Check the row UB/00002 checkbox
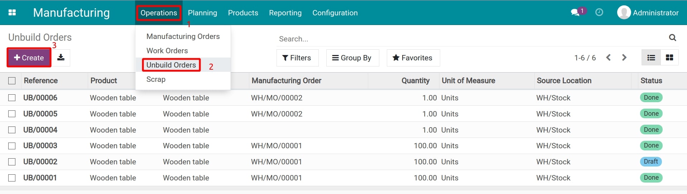687x194 pixels. pyautogui.click(x=12, y=162)
